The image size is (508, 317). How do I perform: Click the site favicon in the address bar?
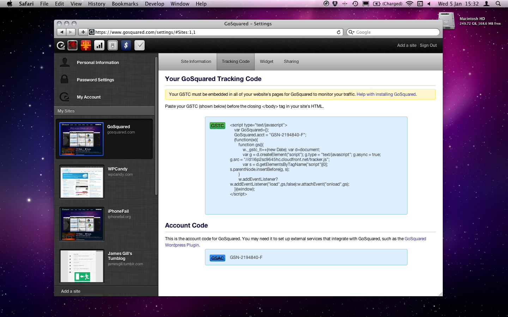92,32
